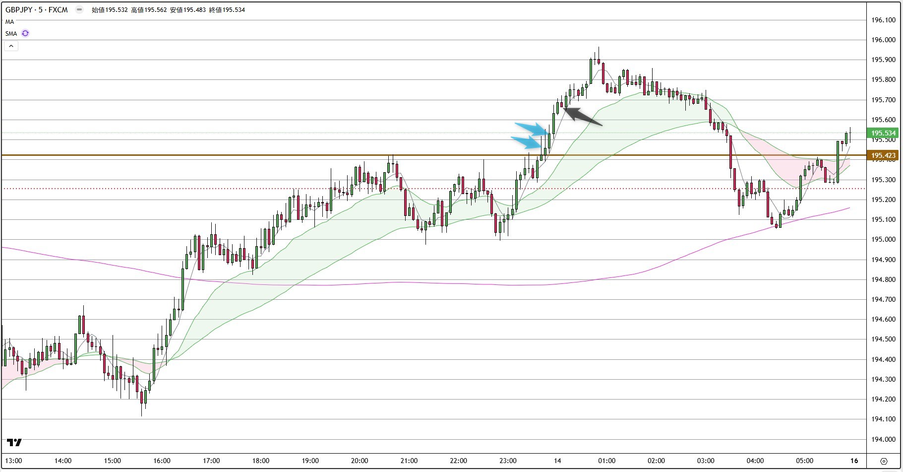Click 194.500 on the price axis
This screenshot has width=903, height=472.
point(884,339)
